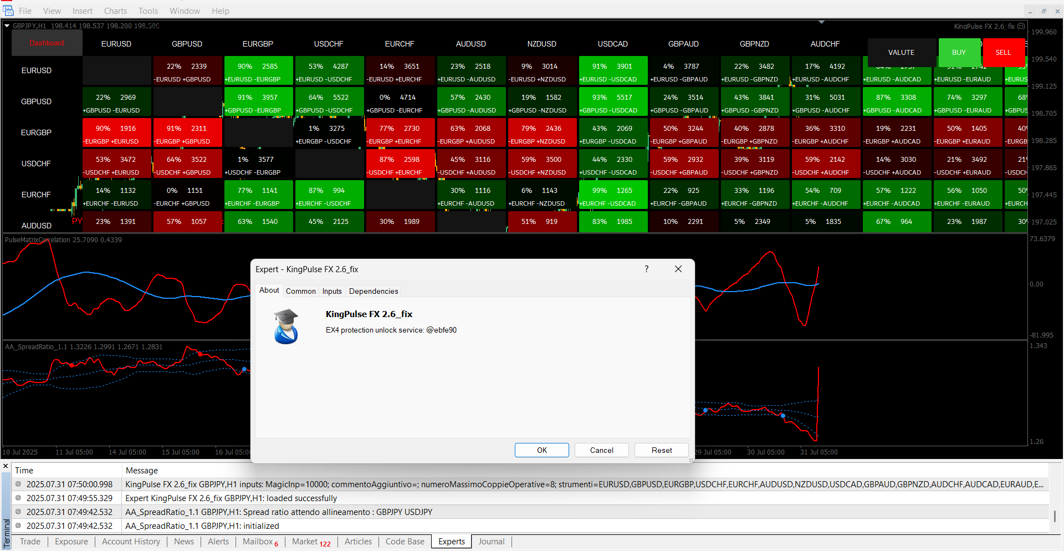1064x551 pixels.
Task: Open the Charts menu
Action: 115,11
